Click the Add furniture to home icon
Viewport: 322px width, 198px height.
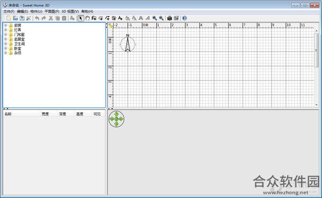point(72,18)
